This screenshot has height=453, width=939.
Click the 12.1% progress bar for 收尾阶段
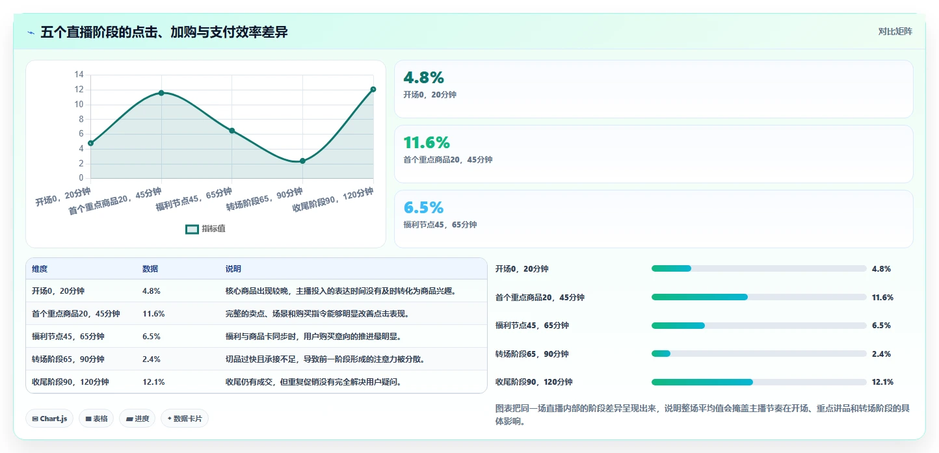(x=759, y=382)
